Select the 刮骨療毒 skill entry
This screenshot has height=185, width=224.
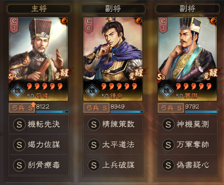coord(39,165)
